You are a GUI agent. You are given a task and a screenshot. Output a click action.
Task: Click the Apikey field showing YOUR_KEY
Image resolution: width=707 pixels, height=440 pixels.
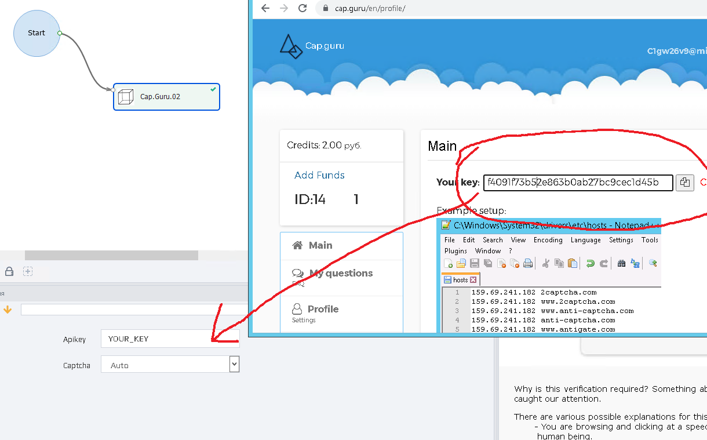(x=170, y=339)
